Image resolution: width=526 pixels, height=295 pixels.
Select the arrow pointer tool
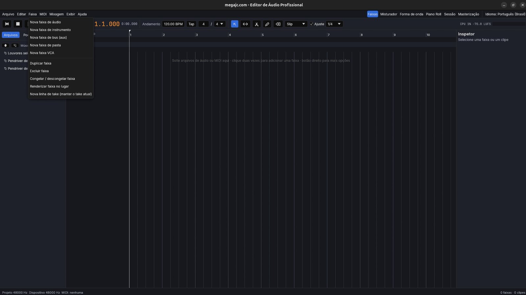(234, 24)
